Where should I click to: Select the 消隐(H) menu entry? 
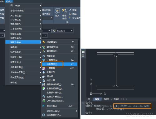(x=23, y=47)
